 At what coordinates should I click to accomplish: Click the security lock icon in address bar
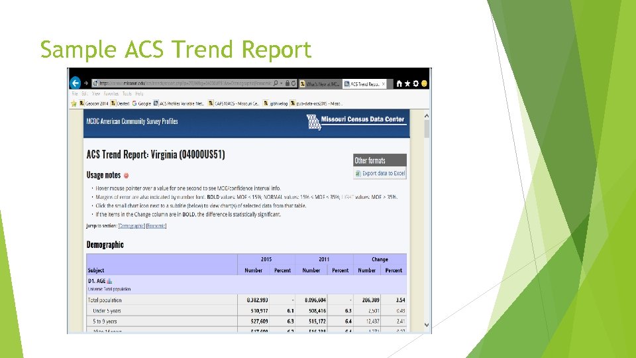288,84
